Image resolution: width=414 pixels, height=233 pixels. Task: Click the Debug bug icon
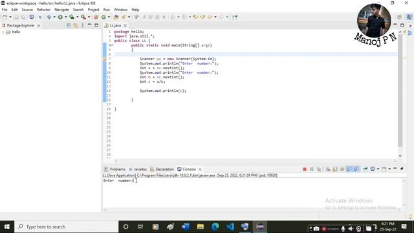[x=49, y=17]
